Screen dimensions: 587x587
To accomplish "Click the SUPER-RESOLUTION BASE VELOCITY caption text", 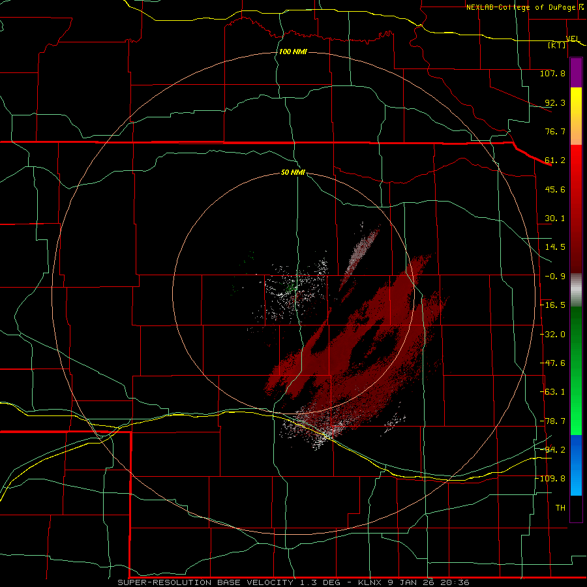I will pyautogui.click(x=205, y=582).
